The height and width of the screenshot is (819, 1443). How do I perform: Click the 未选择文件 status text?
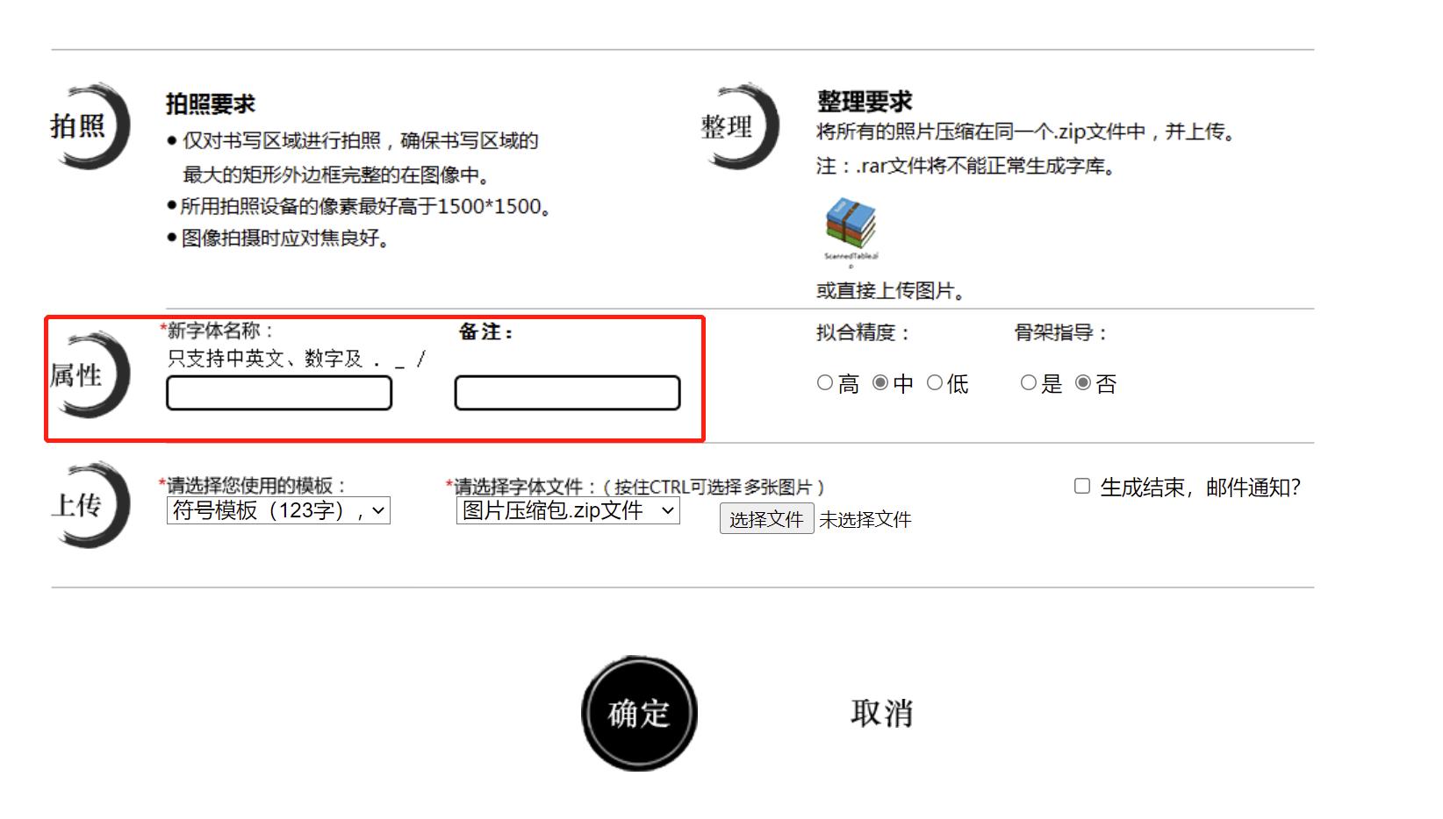point(865,519)
